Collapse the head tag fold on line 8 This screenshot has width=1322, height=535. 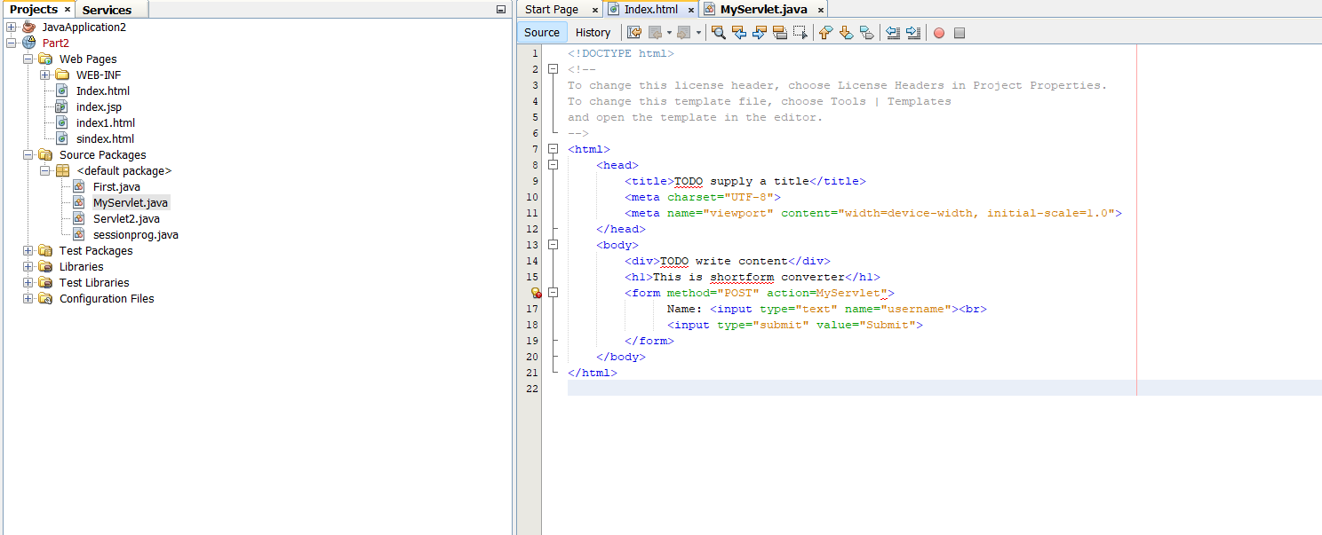tap(553, 165)
